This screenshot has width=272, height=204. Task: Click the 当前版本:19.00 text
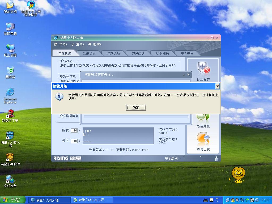[x=101, y=150]
